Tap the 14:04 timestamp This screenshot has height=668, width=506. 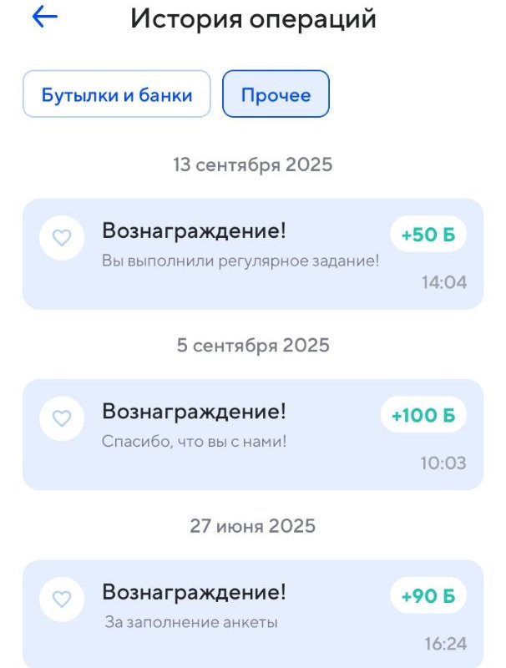click(444, 282)
